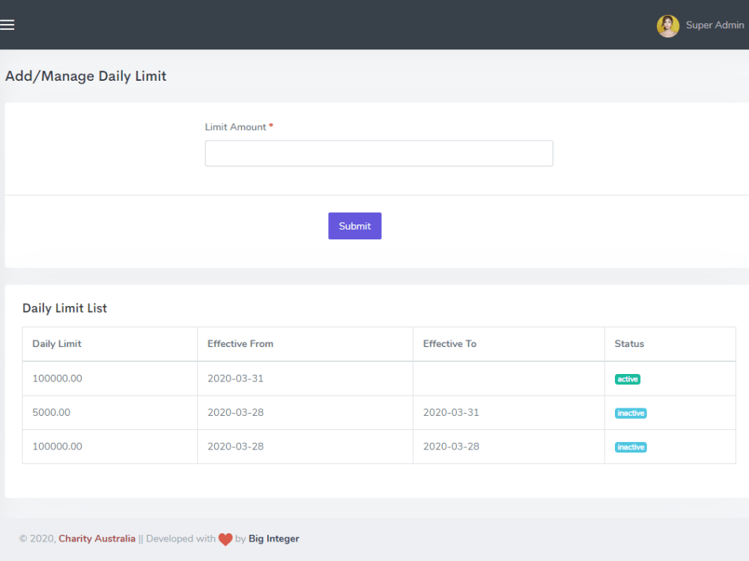Image resolution: width=749 pixels, height=561 pixels.
Task: Select 100000.00 in the active row
Action: point(109,378)
